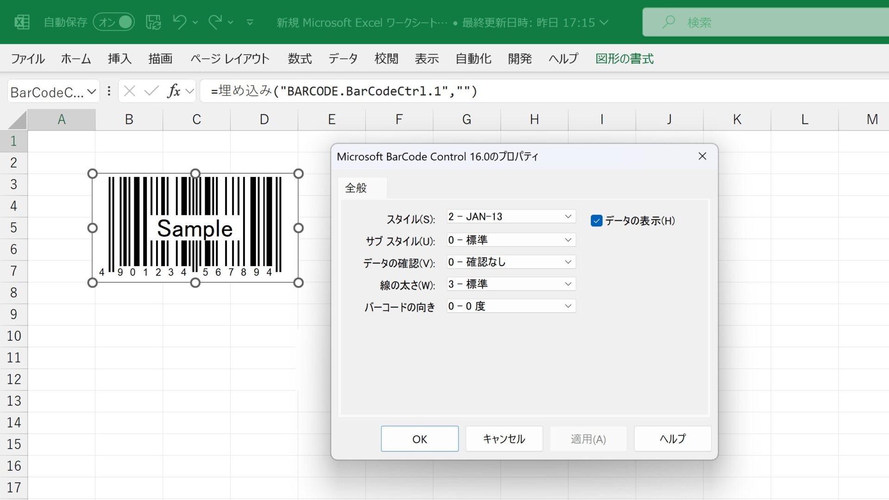Click the キャンセル button

(x=504, y=439)
